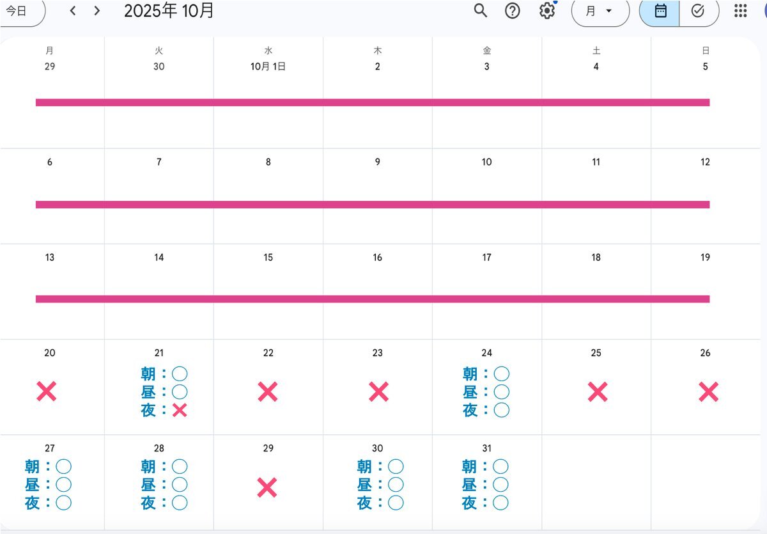767x534 pixels.
Task: Go to previous month arrow
Action: [73, 11]
